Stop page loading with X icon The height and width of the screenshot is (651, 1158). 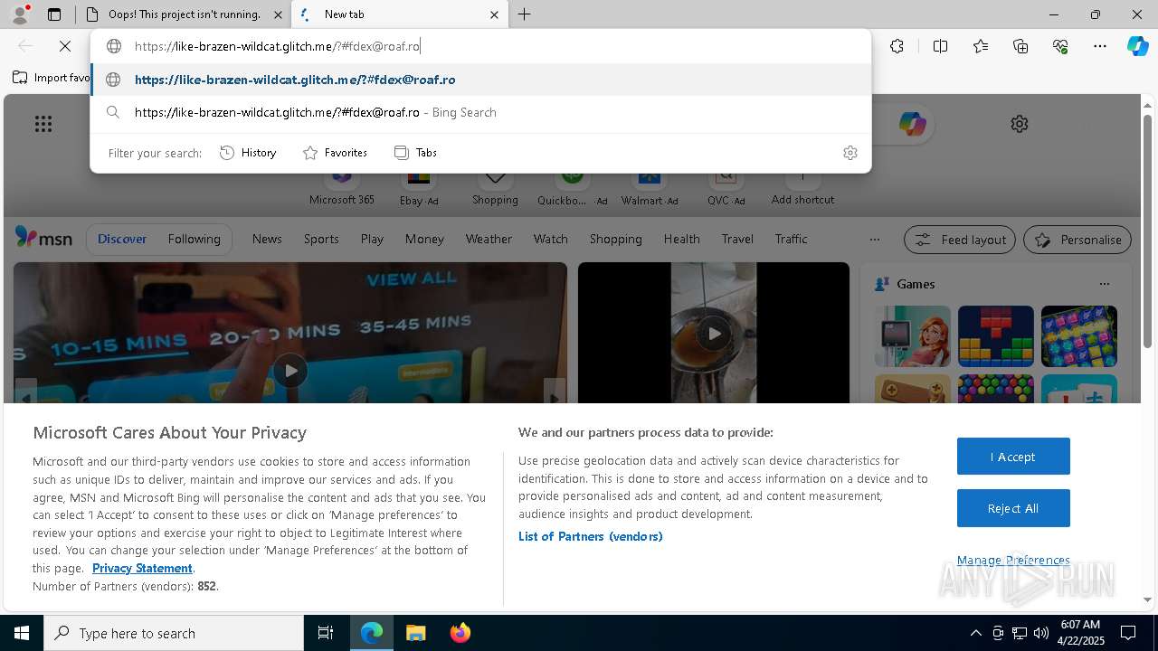pyautogui.click(x=65, y=46)
